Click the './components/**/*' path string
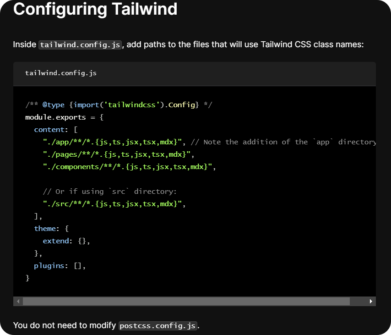 [127, 167]
